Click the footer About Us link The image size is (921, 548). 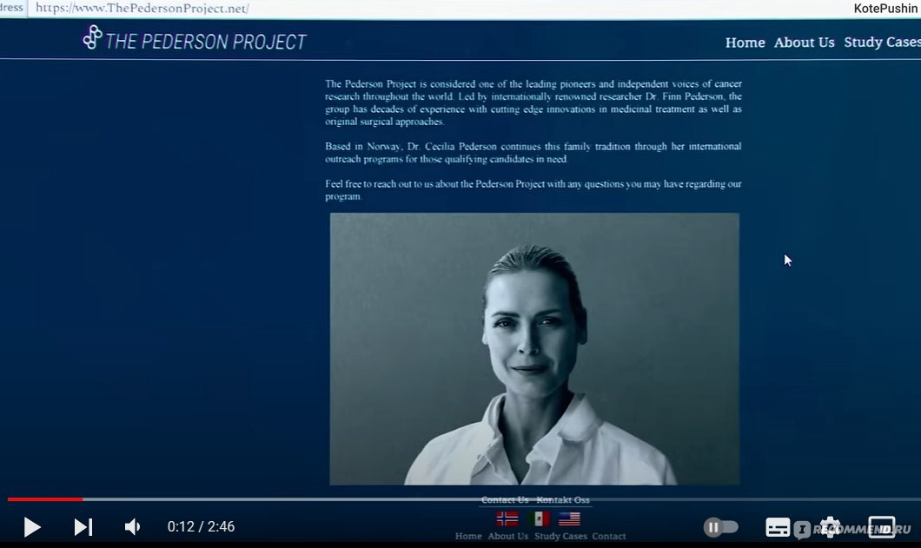click(508, 536)
